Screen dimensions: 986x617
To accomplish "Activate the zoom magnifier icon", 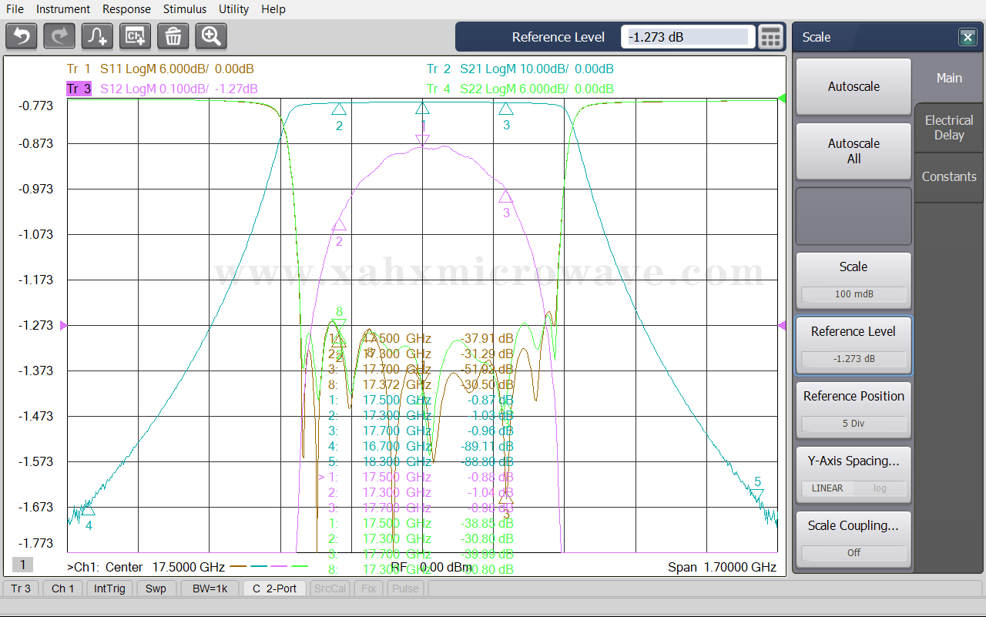I will coord(211,36).
